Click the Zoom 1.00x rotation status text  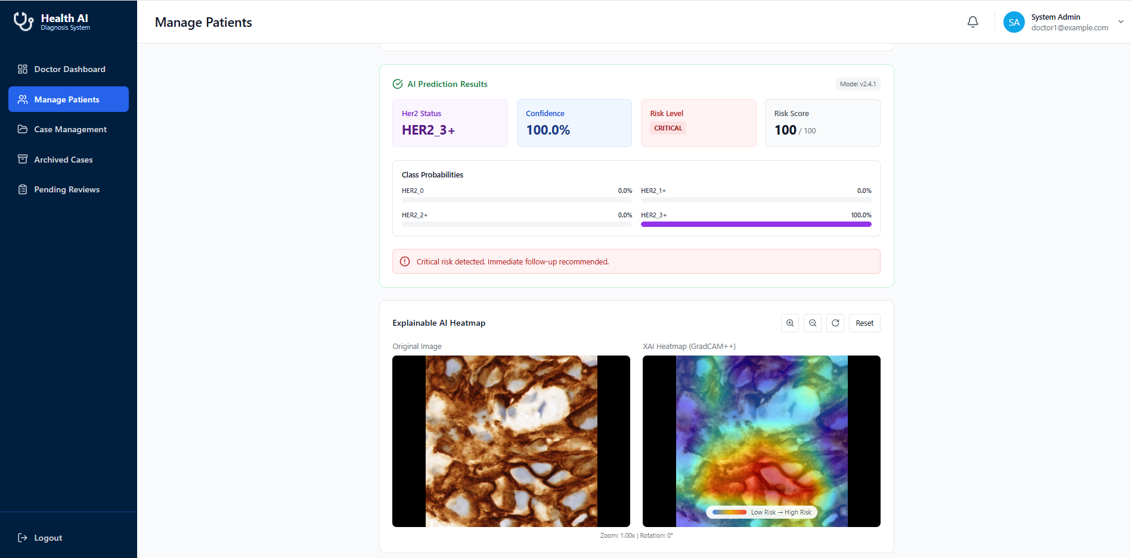coord(636,535)
